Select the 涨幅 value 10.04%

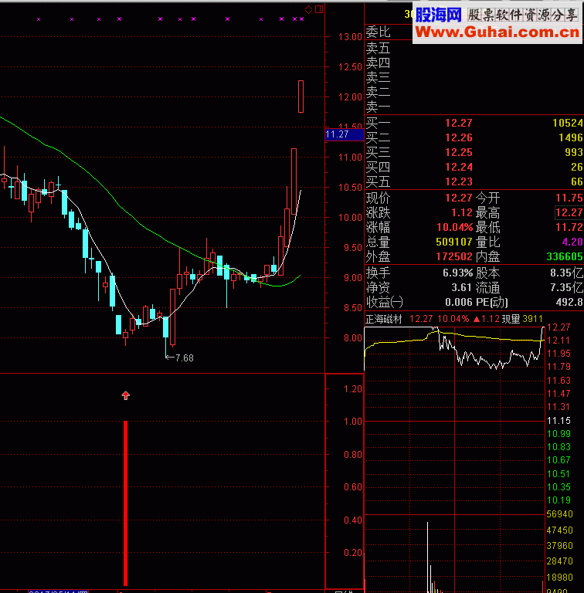[455, 227]
